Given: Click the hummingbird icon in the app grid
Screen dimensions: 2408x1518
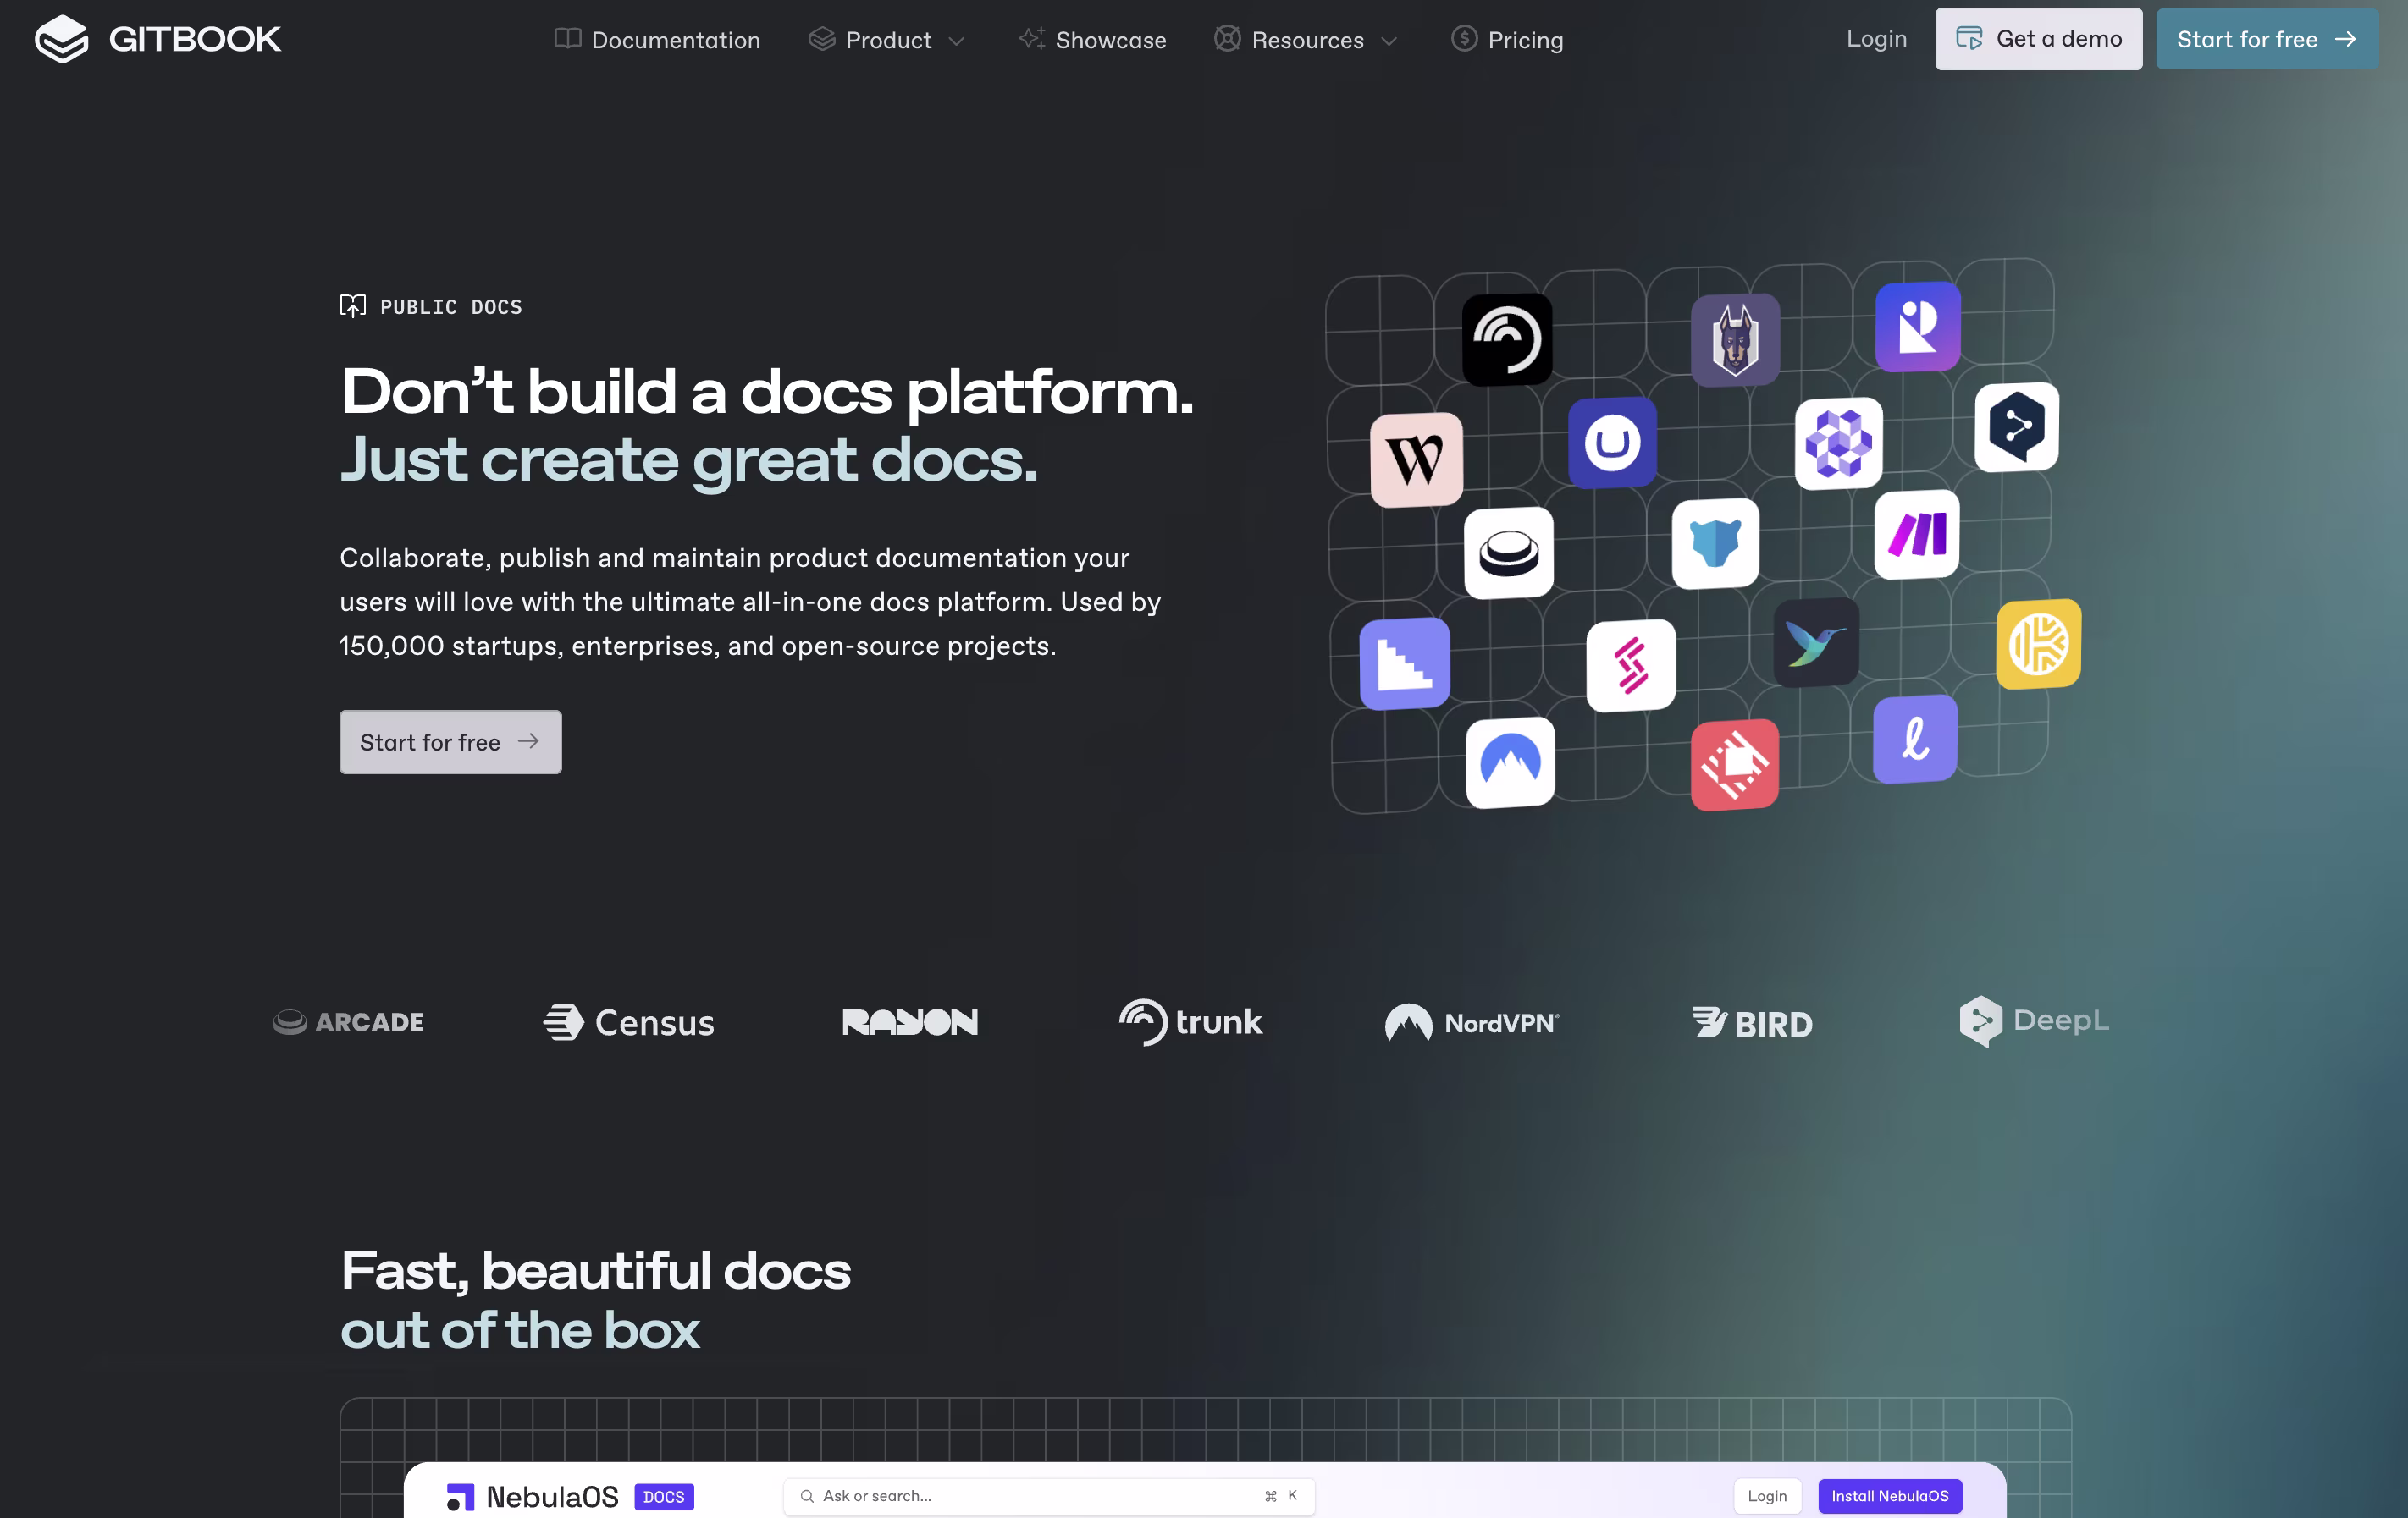Looking at the screenshot, I should 1816,642.
